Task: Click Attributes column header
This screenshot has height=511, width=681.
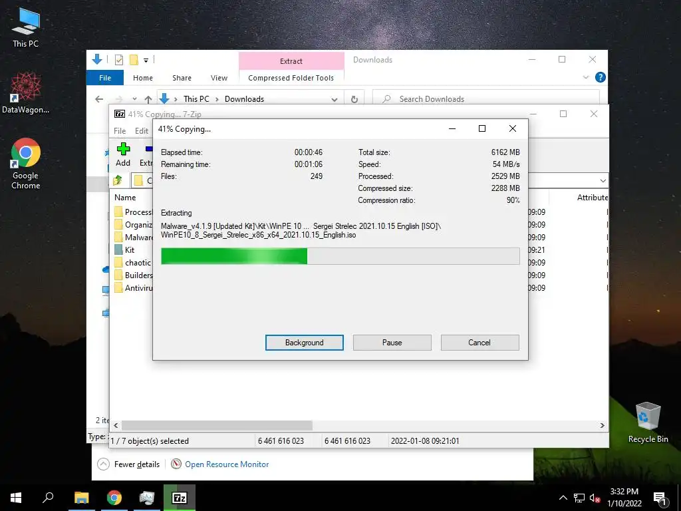Action: coord(592,197)
